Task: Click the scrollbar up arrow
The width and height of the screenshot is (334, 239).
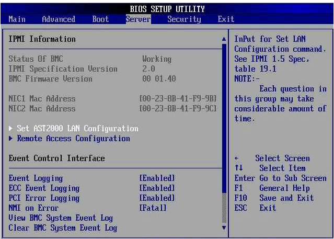Action: [224, 39]
